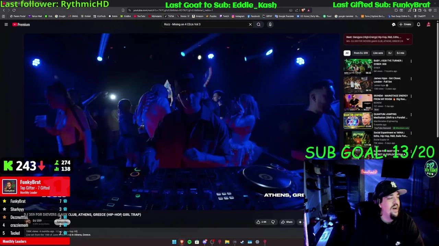The height and width of the screenshot is (246, 439).
Task: Open Steam from the taskbar
Action: [242, 242]
